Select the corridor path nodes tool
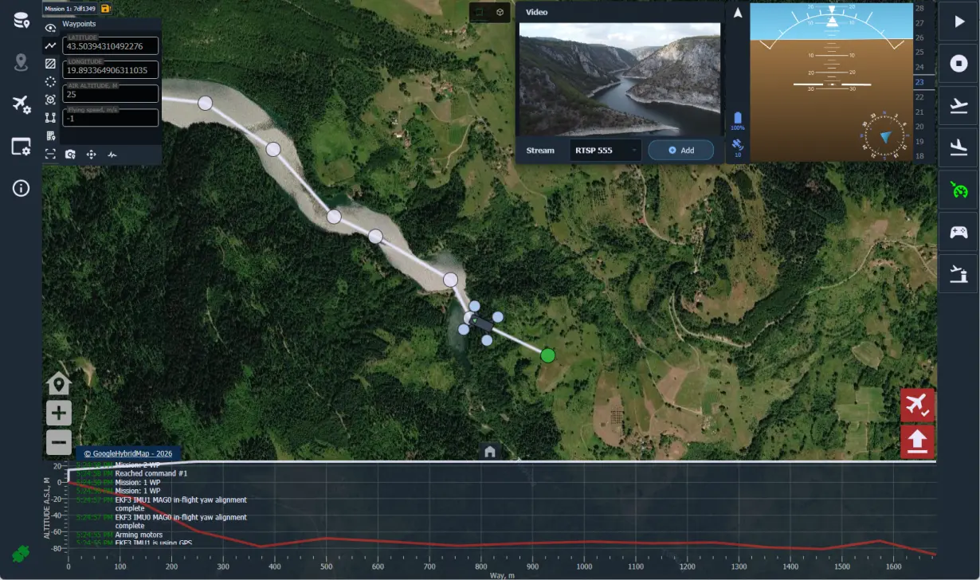This screenshot has width=980, height=580. point(50,117)
